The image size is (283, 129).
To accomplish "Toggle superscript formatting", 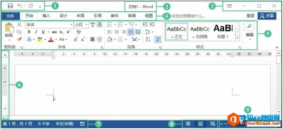I will pyautogui.click(x=69, y=32).
